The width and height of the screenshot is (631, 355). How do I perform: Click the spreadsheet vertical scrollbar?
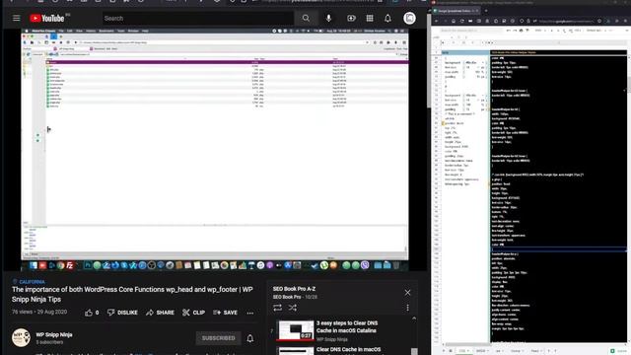pyautogui.click(x=629, y=85)
